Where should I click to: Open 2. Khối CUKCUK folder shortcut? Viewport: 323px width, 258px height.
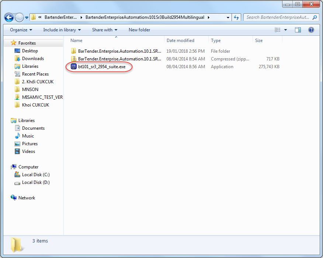(x=38, y=82)
